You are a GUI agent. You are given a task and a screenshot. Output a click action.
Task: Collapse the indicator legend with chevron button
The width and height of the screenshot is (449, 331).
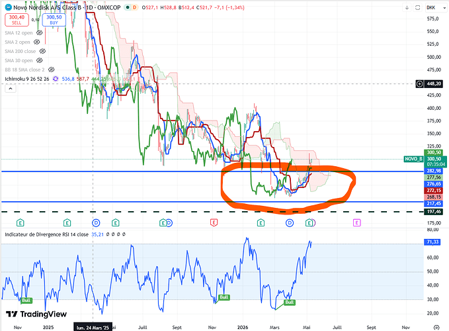point(11,89)
